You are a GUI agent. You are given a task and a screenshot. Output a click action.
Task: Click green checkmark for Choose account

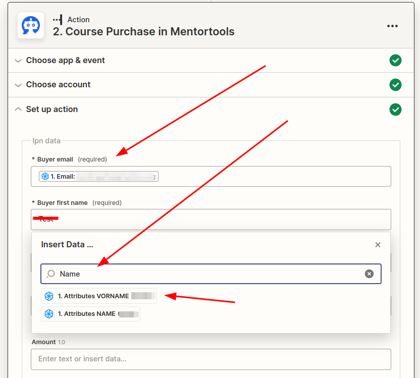coord(395,85)
